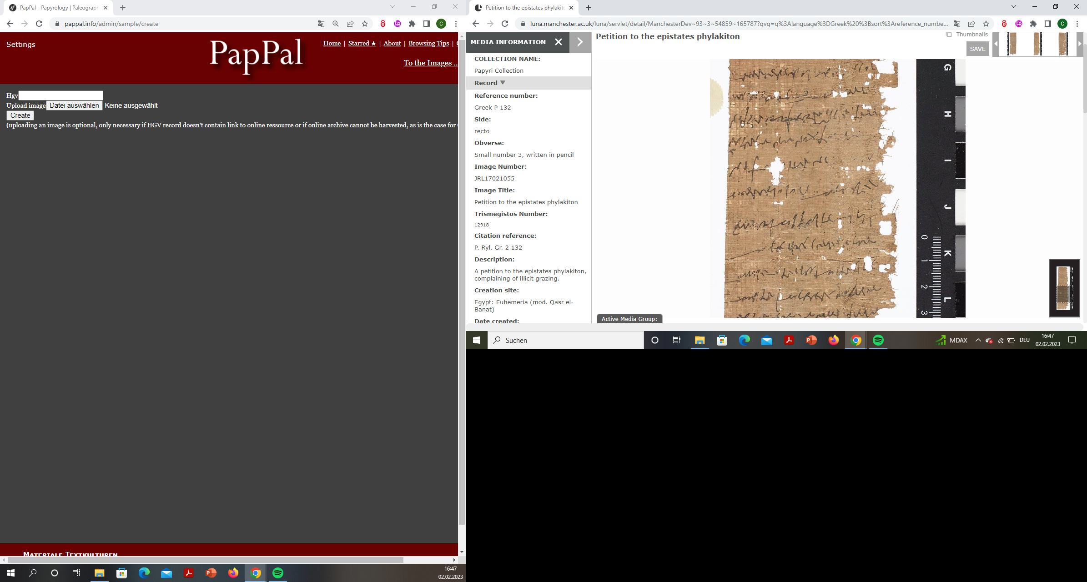Reload the PapPal page
The image size is (1087, 582).
pos(39,24)
